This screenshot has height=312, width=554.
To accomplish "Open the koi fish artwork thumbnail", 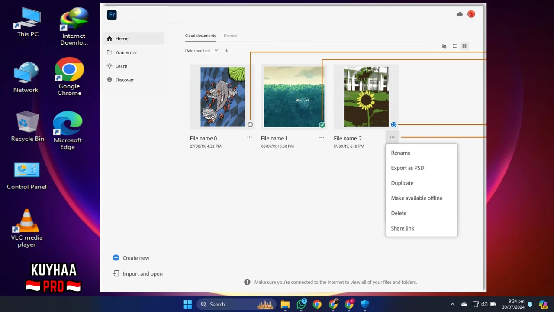I will pos(222,97).
